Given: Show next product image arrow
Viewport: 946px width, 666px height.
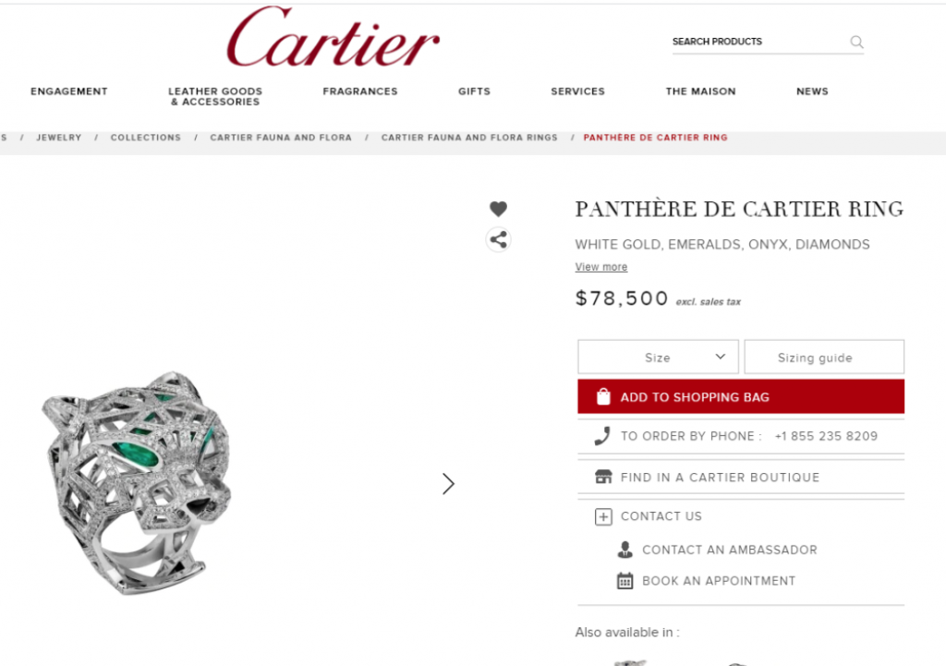Looking at the screenshot, I should 448,483.
